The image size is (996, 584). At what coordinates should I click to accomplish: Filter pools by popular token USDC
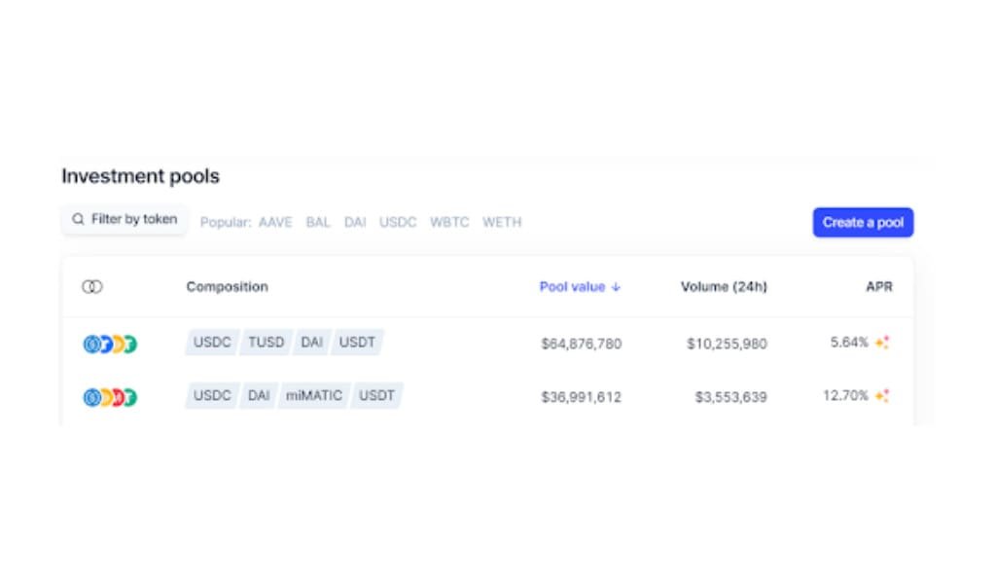[x=398, y=223]
